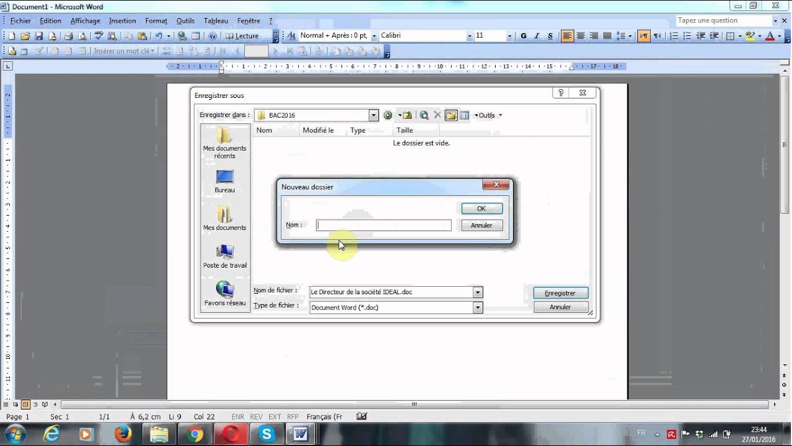Open the font size 11 dropdown

point(509,36)
